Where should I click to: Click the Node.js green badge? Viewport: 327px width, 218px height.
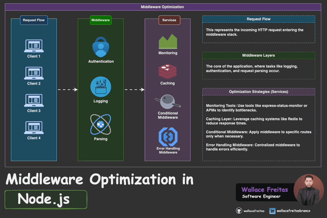(x=46, y=200)
